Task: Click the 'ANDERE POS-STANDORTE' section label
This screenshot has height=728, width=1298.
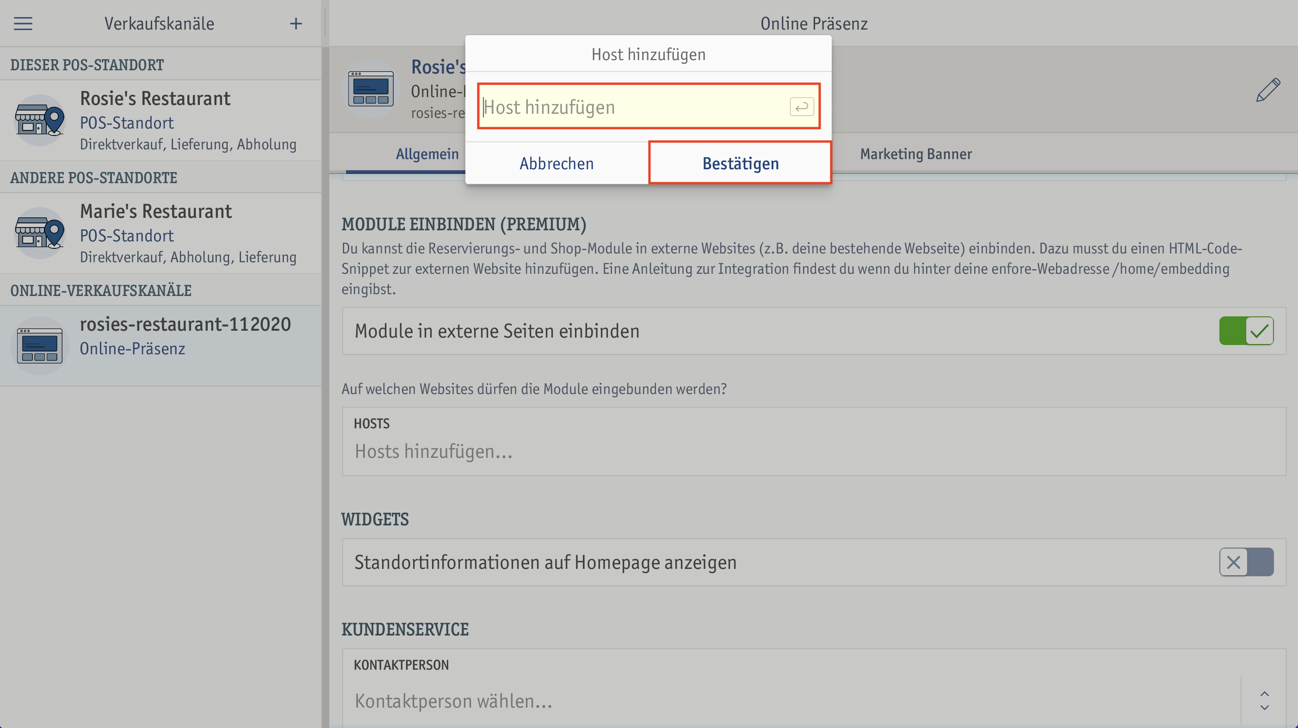Action: 94,178
